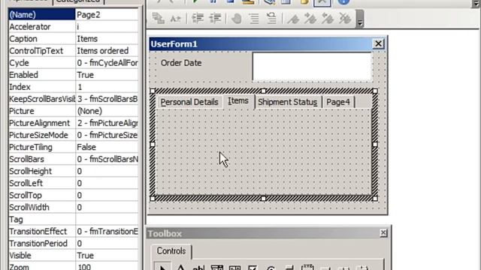
Task: Select the (Name) property row
Action: point(74,15)
